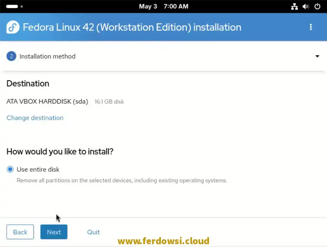Click the Installation method step title
Screen dimensions: 327x247
tap(47, 56)
